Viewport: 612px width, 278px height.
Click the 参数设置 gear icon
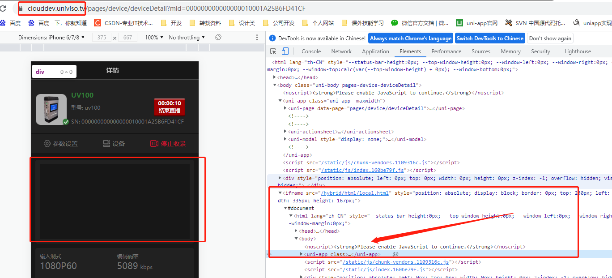[x=47, y=144]
